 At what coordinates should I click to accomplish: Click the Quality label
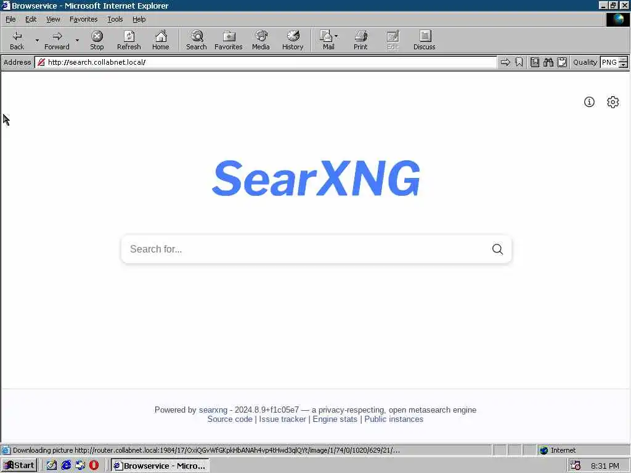pos(585,62)
